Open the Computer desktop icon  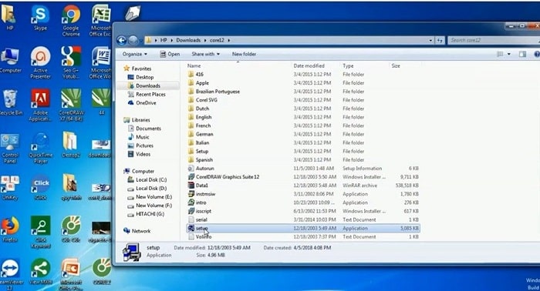(10, 61)
